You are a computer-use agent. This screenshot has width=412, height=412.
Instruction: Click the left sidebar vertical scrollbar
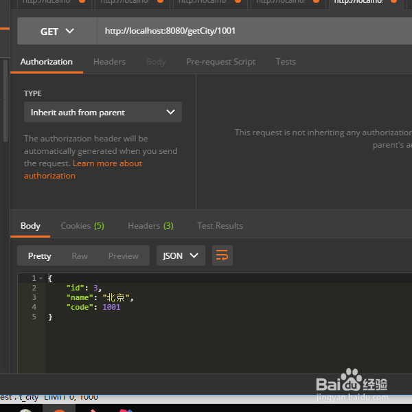5,101
